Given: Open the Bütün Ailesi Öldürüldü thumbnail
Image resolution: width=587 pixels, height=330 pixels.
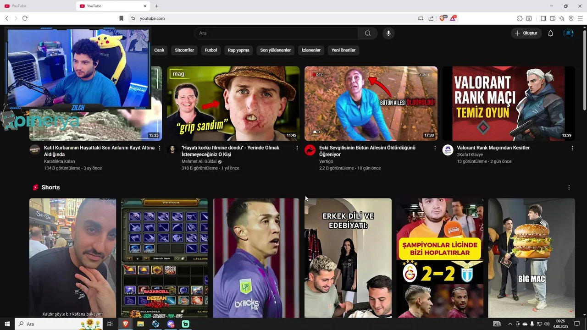Looking at the screenshot, I should [x=371, y=104].
